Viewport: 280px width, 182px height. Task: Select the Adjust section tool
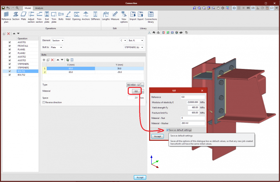[x=31, y=17]
